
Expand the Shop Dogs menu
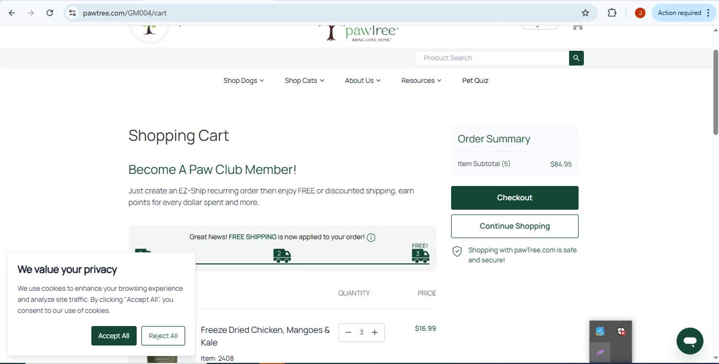tap(244, 80)
